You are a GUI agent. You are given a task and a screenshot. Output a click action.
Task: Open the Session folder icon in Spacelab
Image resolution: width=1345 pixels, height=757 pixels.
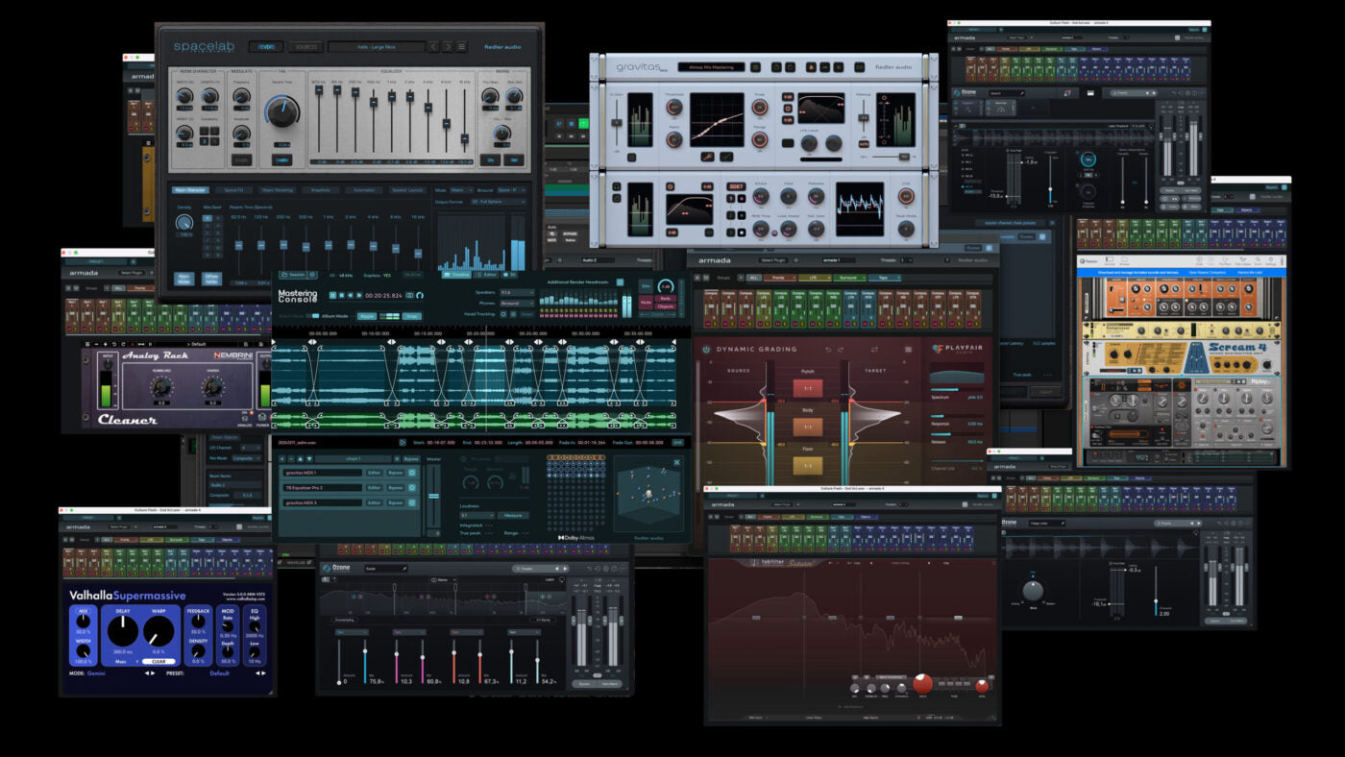(x=284, y=275)
